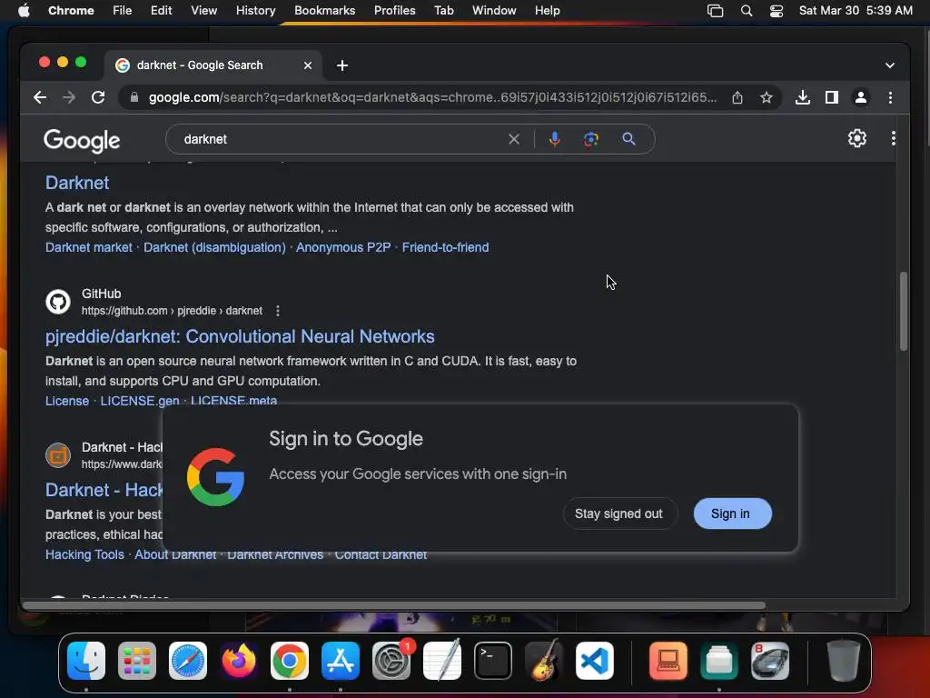Open Anonymous P2P sublink
Screen dimensions: 930x698
coord(342,247)
